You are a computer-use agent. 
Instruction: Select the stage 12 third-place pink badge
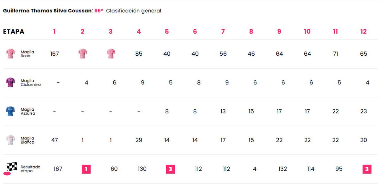[x=367, y=169]
